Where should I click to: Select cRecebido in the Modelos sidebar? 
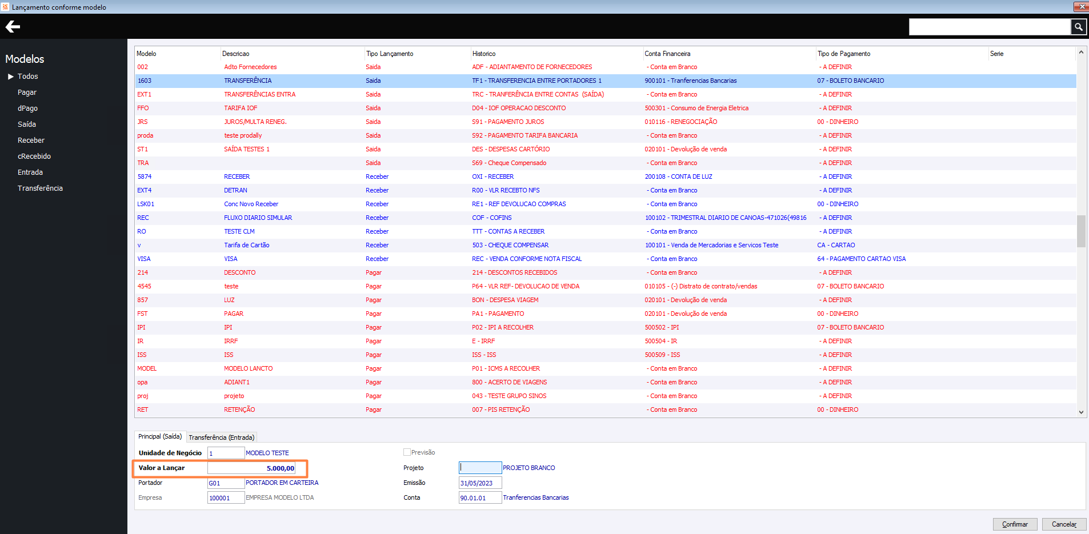pos(34,156)
